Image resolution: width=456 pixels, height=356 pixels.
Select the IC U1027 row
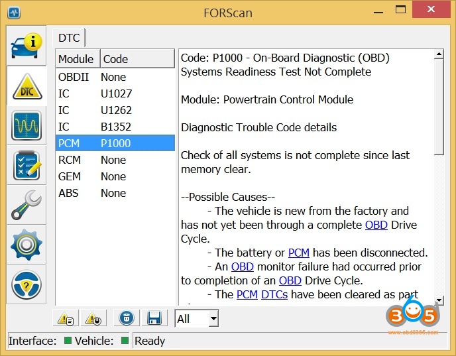point(115,93)
